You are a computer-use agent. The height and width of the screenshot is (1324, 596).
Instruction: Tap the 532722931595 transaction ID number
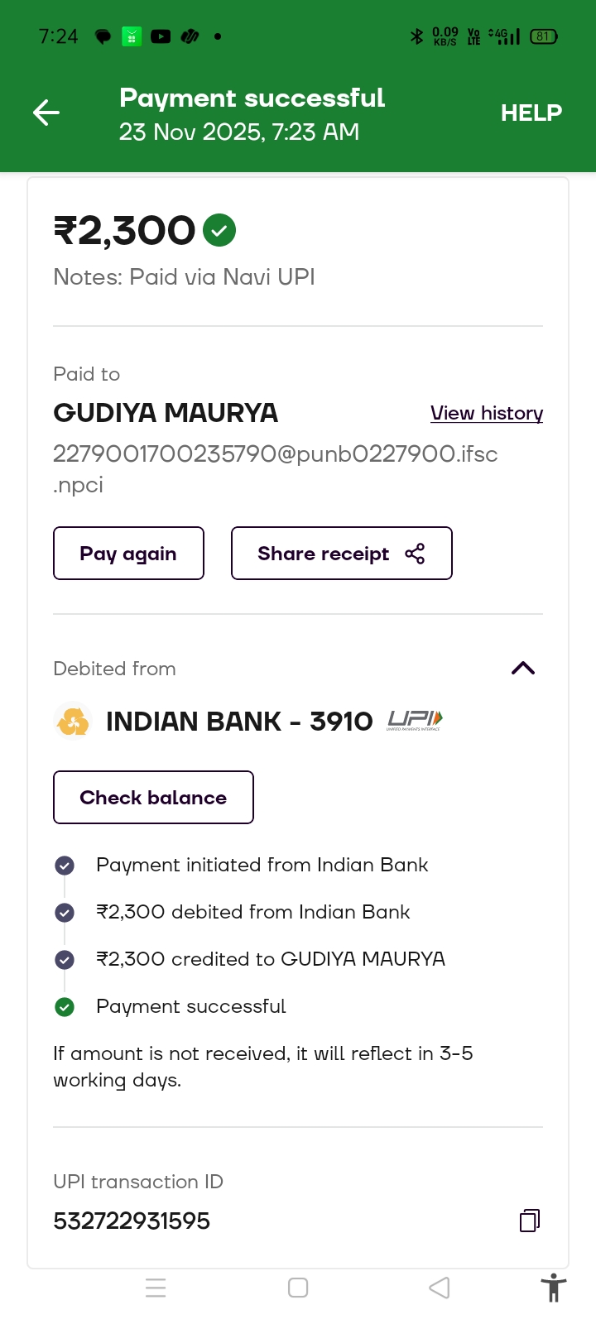(132, 1221)
